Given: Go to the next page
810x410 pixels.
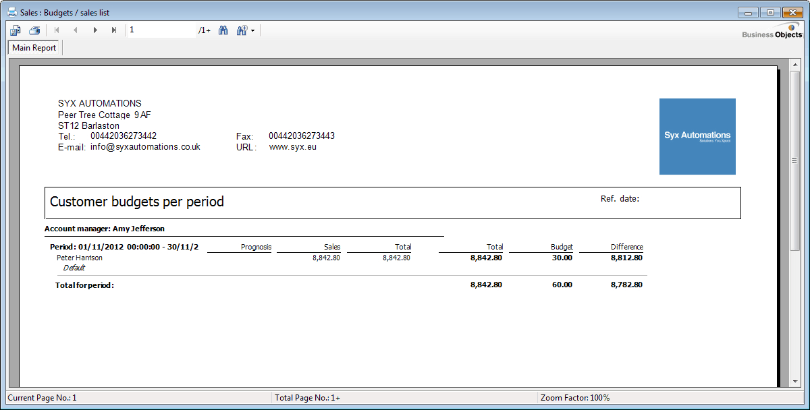Looking at the screenshot, I should coord(95,30).
